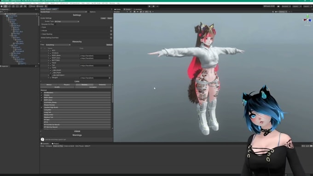Toggle the Armature checkbox

[50, 53]
